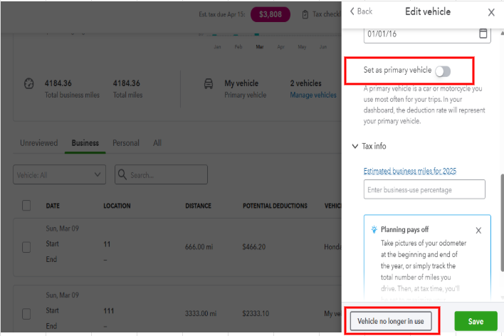Click the speedometer icon beside total business miles

(29, 83)
